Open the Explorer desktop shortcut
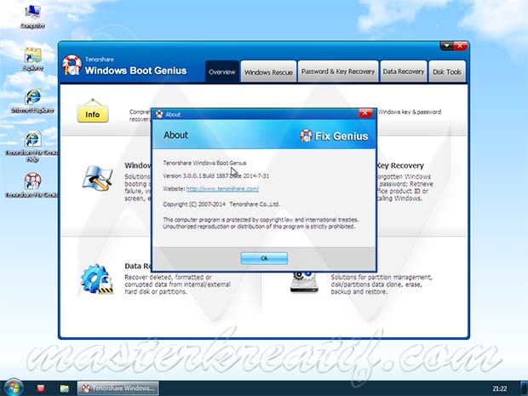The width and height of the screenshot is (528, 396). (x=33, y=59)
